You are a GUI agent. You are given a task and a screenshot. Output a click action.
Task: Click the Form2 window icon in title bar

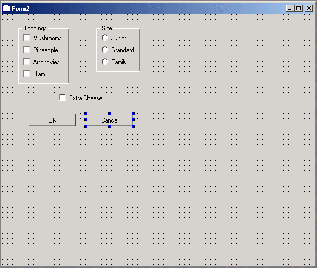tap(6, 8)
